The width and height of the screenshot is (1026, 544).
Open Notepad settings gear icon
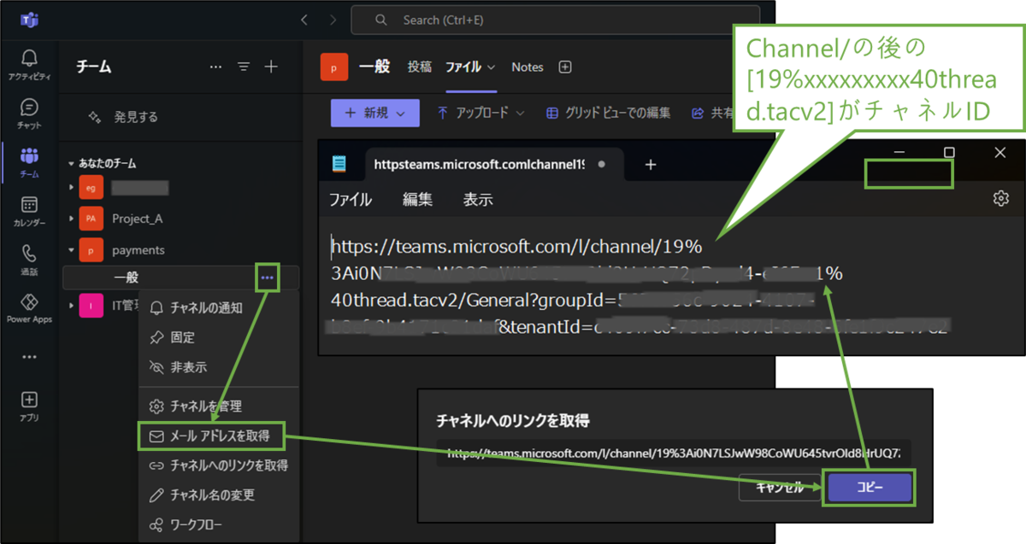pos(1000,198)
